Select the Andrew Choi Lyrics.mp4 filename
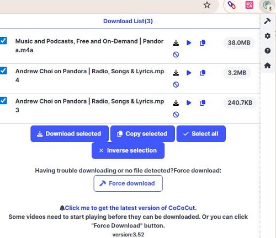The image size is (276, 238). [89, 75]
